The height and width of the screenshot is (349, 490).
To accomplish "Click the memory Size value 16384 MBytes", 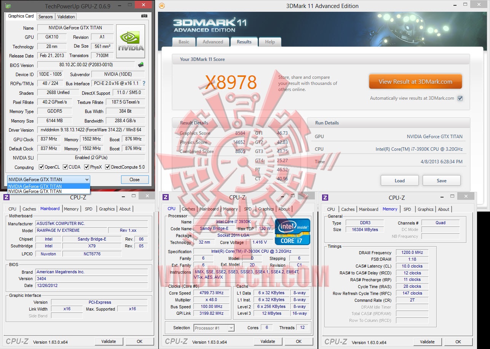I will coord(365,229).
